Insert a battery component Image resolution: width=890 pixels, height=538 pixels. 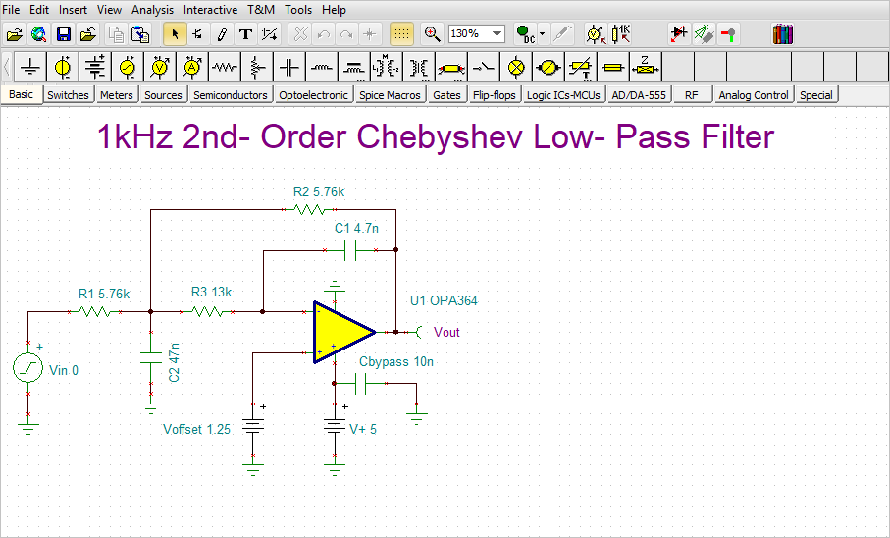(x=95, y=68)
